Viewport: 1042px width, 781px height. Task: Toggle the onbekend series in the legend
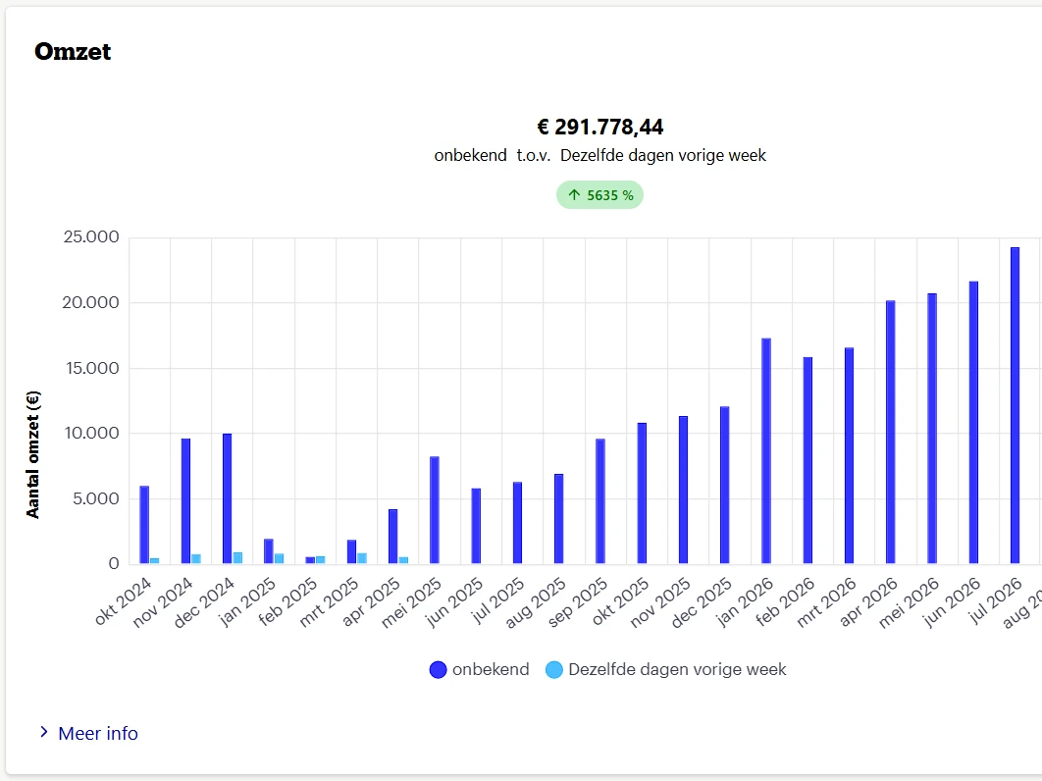[479, 669]
